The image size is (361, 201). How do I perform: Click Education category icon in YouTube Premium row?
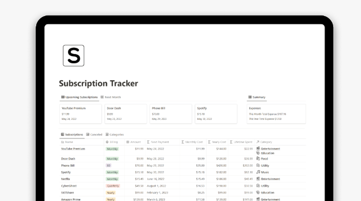click(x=258, y=153)
